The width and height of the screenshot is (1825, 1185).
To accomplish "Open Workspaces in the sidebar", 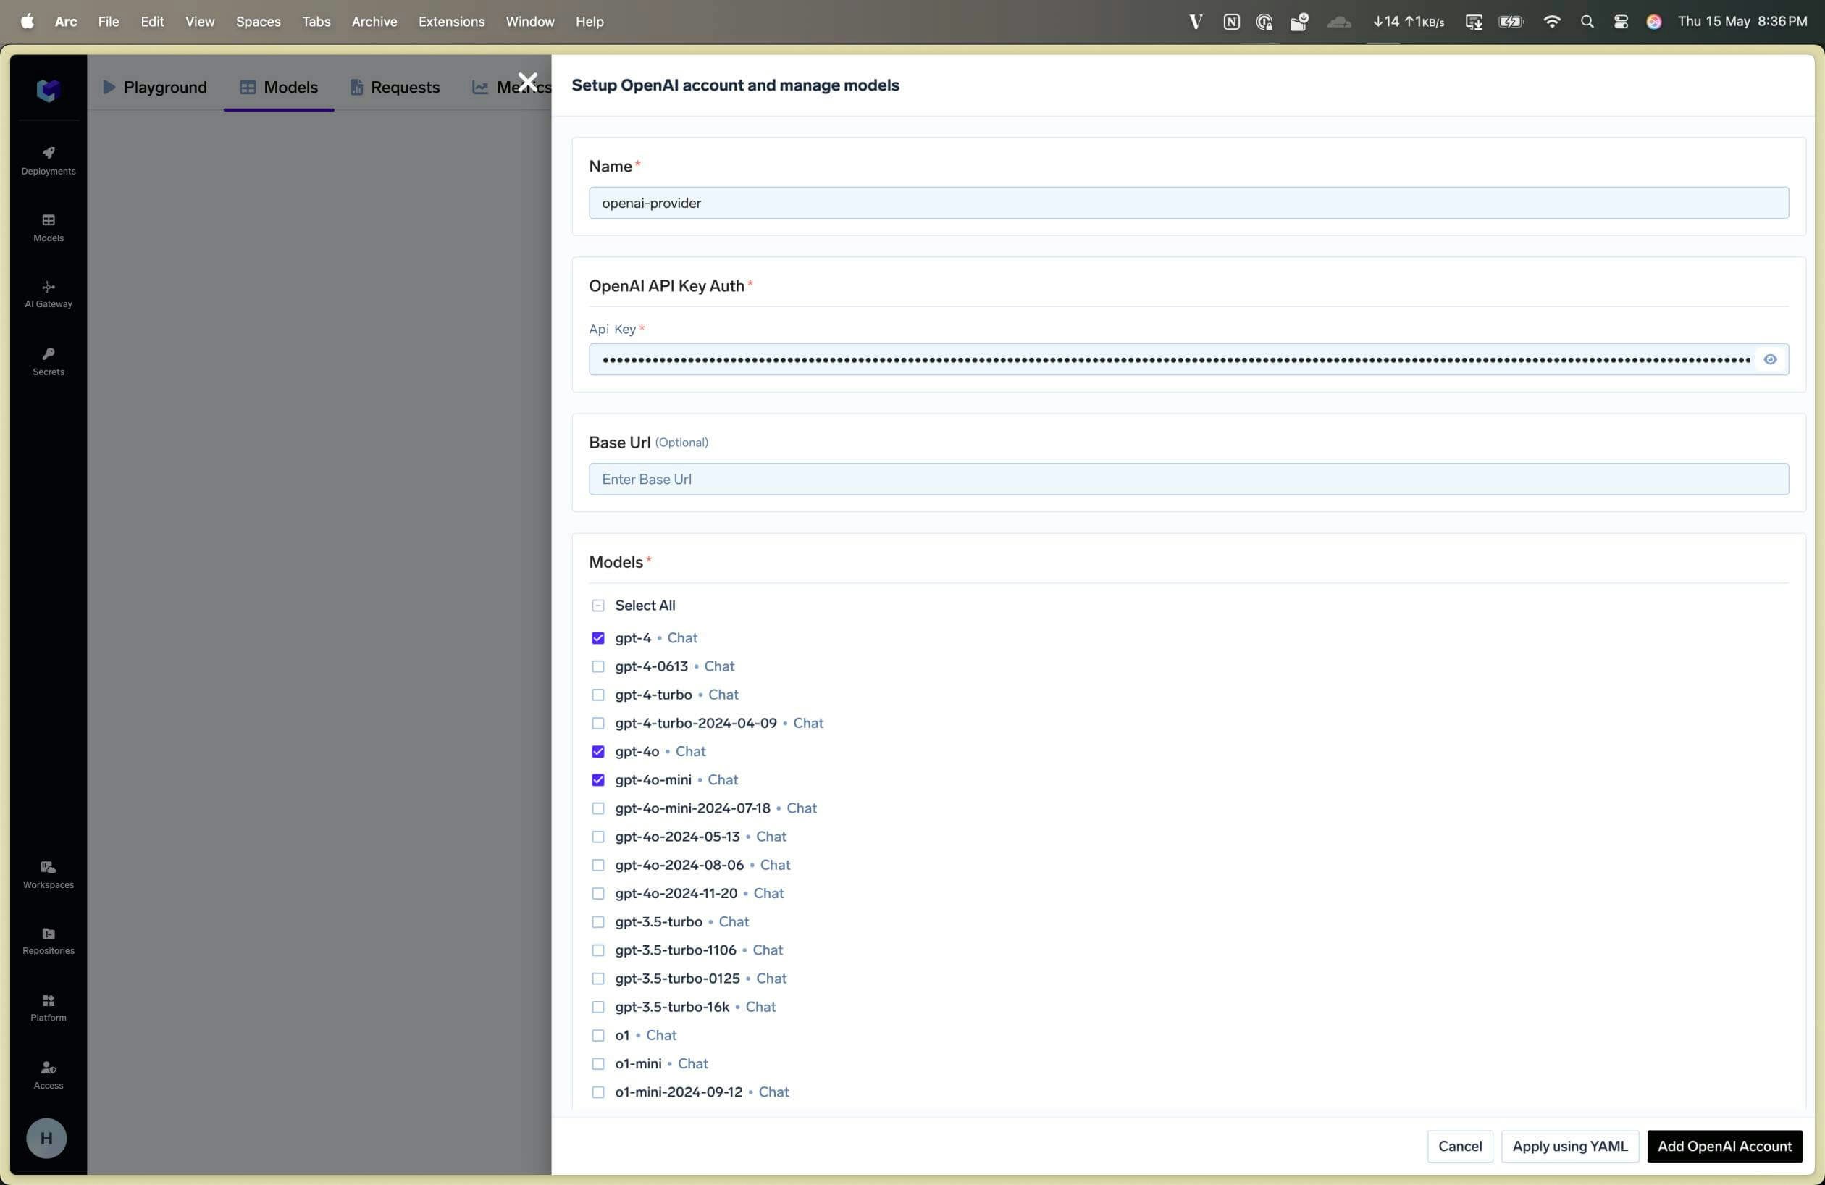I will [49, 874].
